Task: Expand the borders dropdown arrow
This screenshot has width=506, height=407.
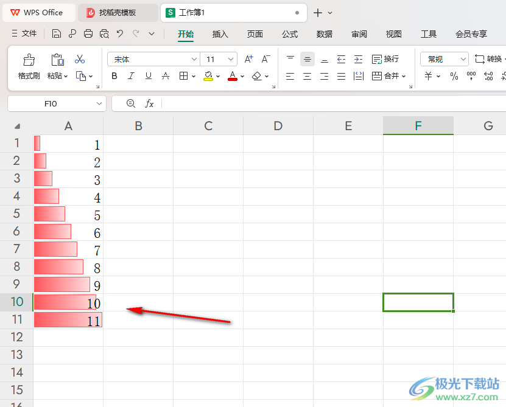Action: (x=194, y=77)
